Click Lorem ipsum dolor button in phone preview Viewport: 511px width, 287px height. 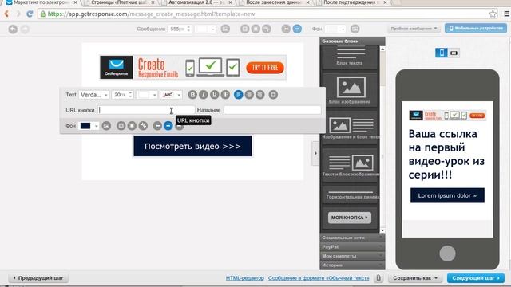click(x=447, y=195)
